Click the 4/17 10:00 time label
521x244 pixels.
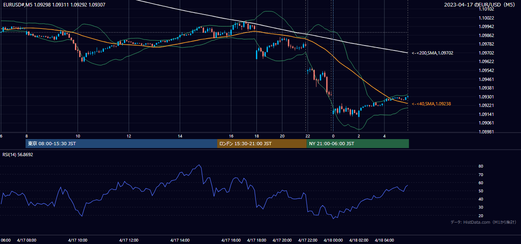(77, 240)
